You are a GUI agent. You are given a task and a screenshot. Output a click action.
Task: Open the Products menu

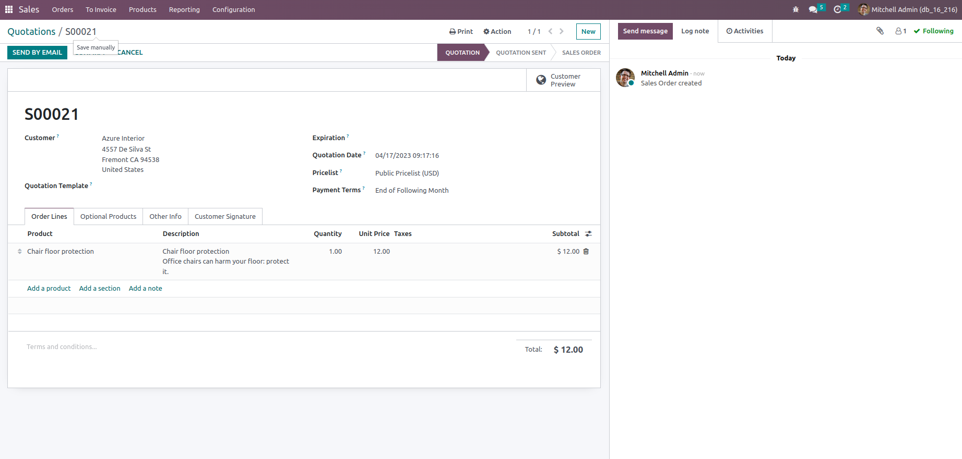[x=142, y=9]
